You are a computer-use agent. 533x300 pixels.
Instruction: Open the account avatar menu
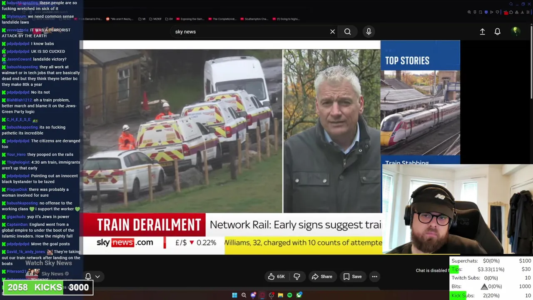tap(516, 31)
